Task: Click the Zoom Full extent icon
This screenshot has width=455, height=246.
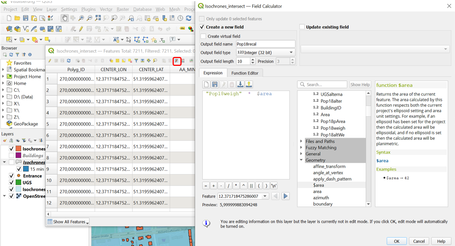Action: coord(98,18)
